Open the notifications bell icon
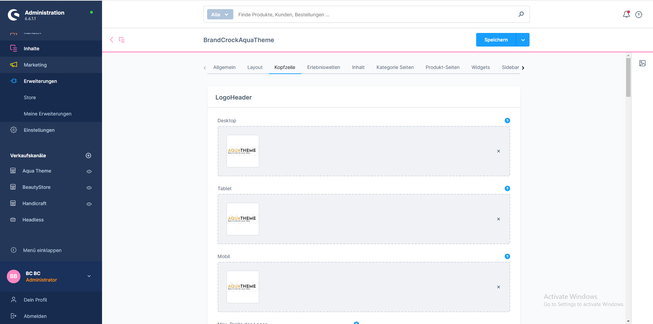The width and height of the screenshot is (653, 324). click(626, 14)
